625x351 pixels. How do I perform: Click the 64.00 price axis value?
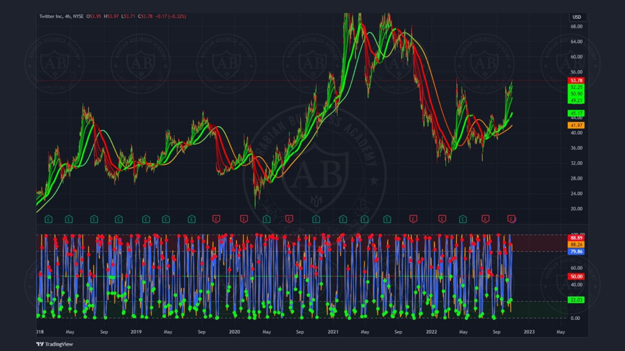[x=577, y=42]
